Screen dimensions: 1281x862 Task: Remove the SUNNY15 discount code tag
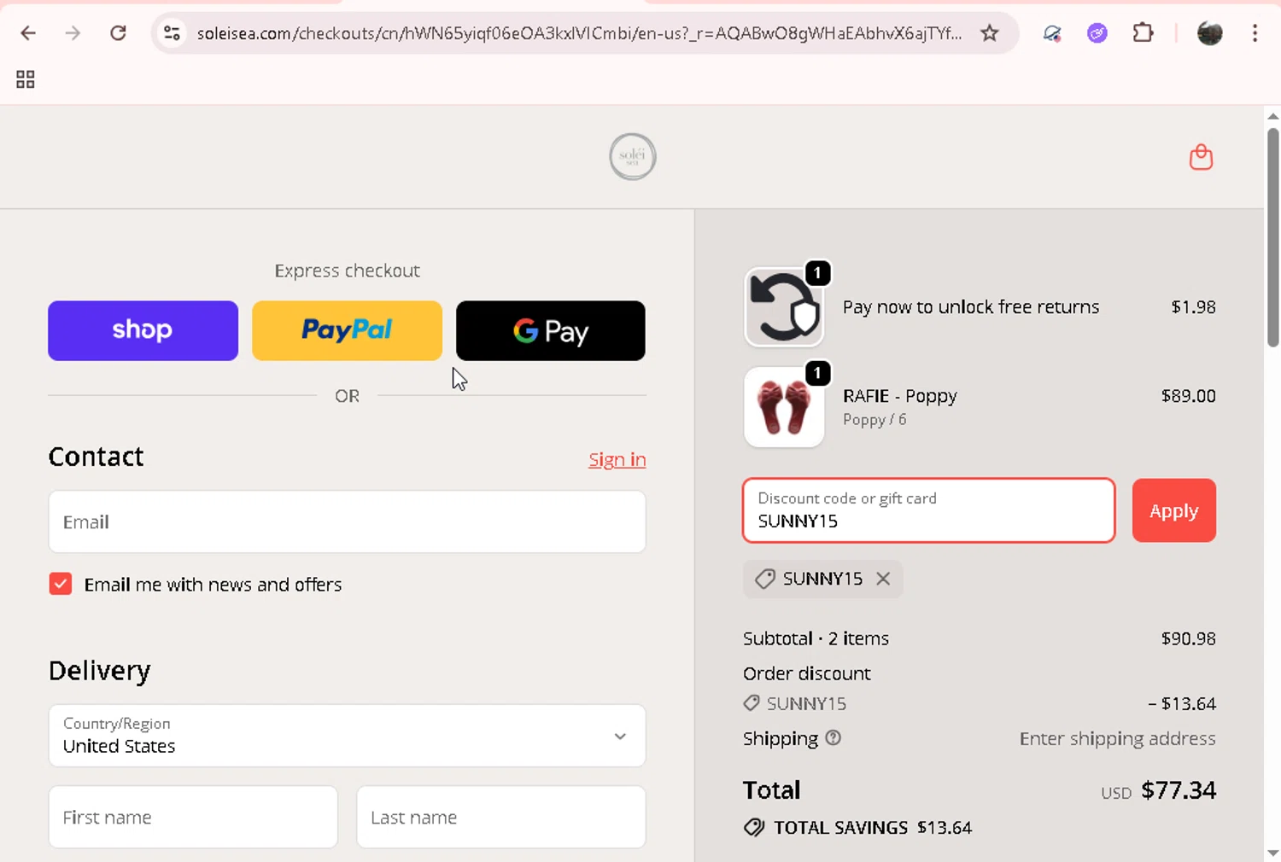[x=883, y=579]
